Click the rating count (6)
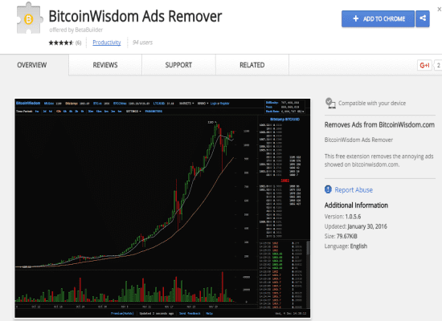Screen dimensions: 442x321 click(x=78, y=43)
